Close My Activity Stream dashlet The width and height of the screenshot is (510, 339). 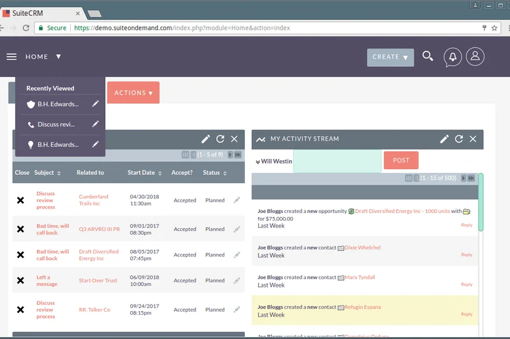(473, 139)
